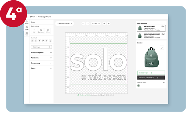This screenshot has height=118, width=192.
Task: Delete the selected image
Action: pos(48,31)
